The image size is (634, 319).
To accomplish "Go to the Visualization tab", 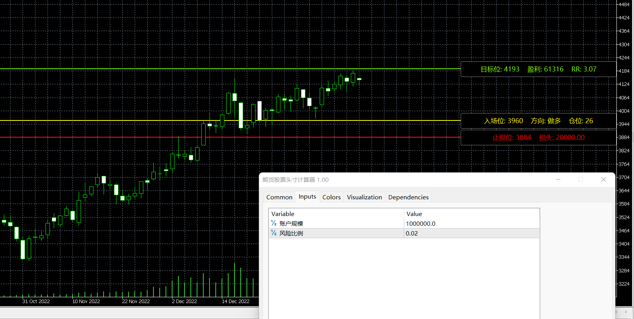I will point(364,197).
